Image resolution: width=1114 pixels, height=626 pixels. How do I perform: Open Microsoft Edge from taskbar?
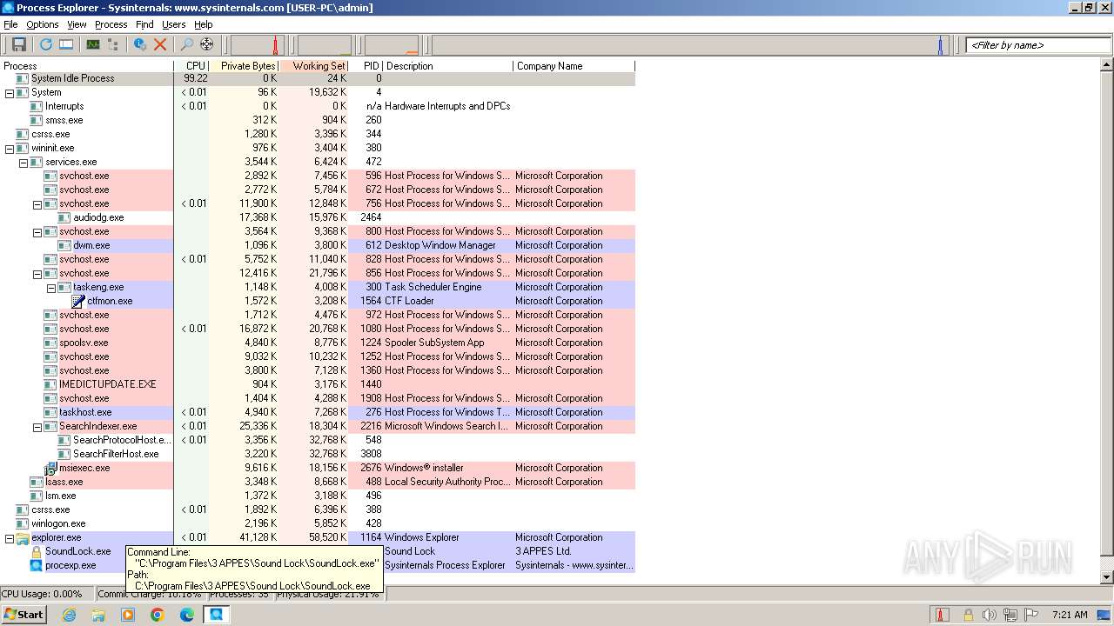coord(187,615)
